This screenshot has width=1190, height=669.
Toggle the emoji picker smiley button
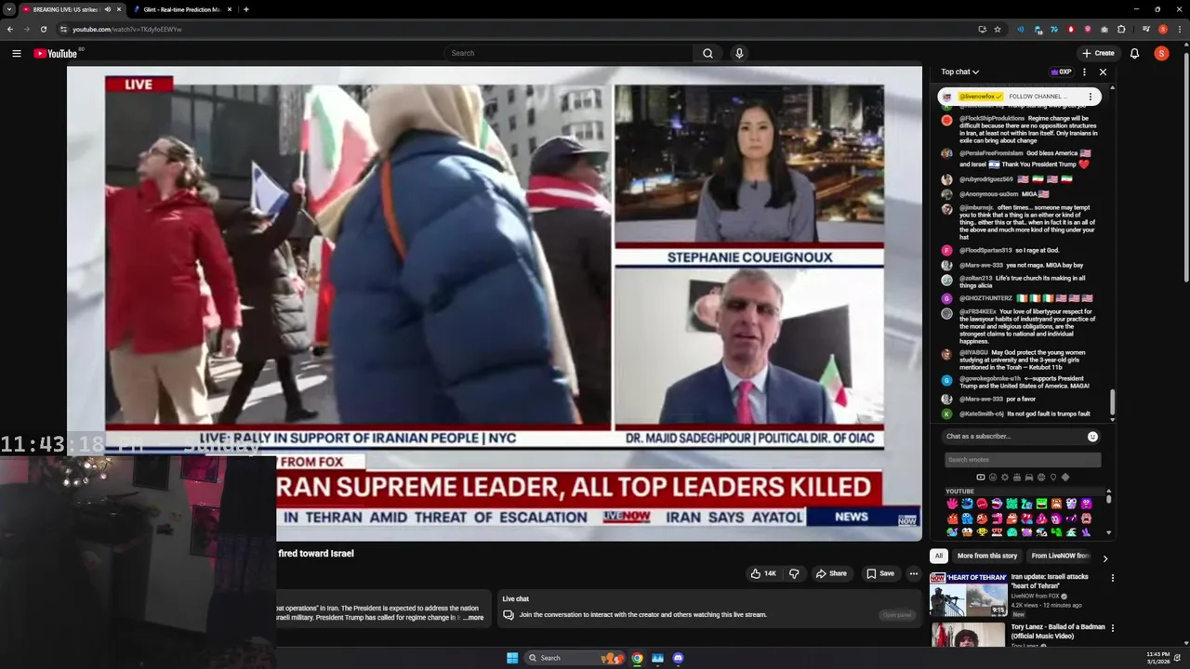(1092, 436)
